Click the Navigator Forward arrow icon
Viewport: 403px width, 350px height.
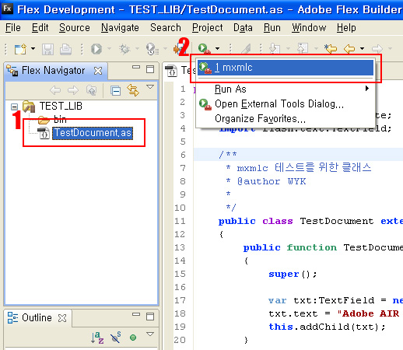[x=73, y=90]
